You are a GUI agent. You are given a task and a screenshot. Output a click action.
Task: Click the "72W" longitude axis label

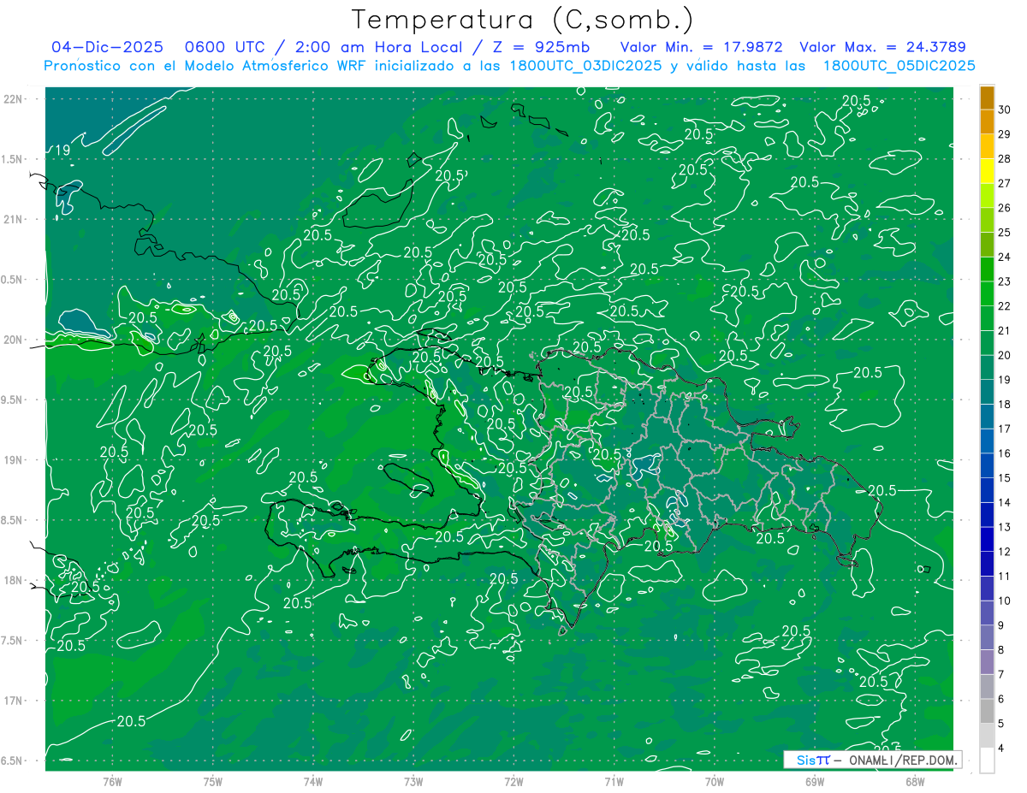[513, 781]
